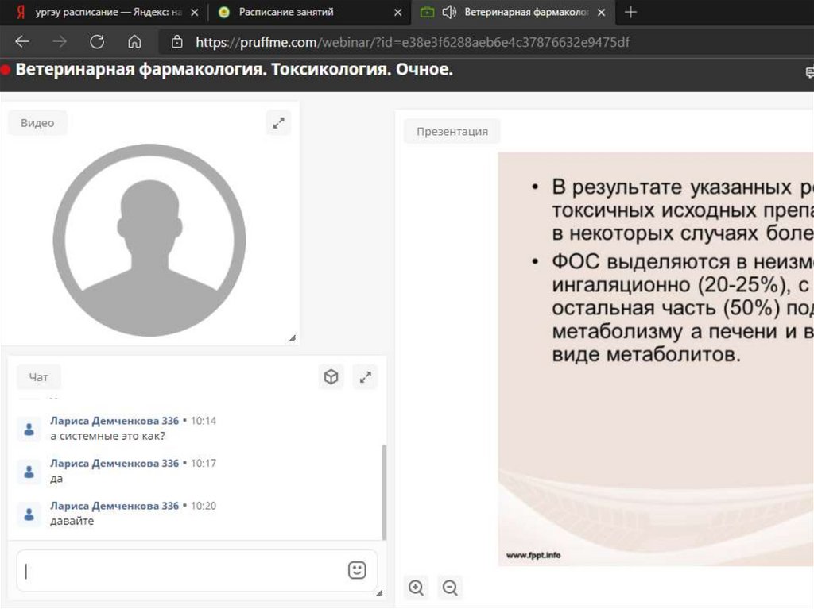This screenshot has height=609, width=814.
Task: Click the 3D cube icon in chat
Action: [x=331, y=377]
